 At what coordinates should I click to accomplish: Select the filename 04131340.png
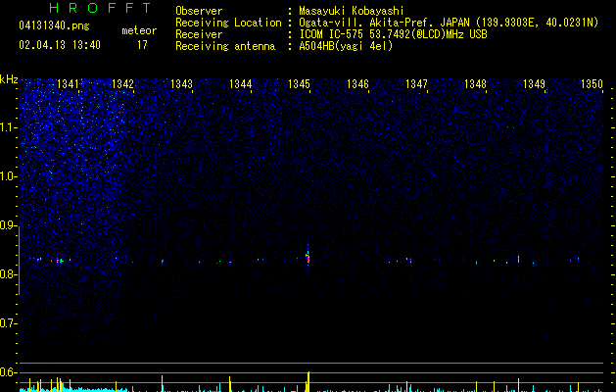[54, 25]
